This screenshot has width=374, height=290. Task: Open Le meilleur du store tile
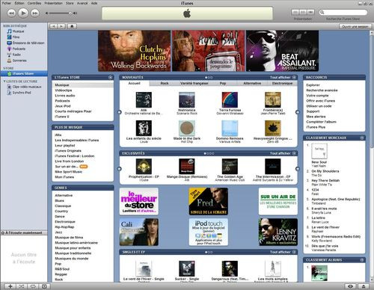pyautogui.click(x=139, y=201)
